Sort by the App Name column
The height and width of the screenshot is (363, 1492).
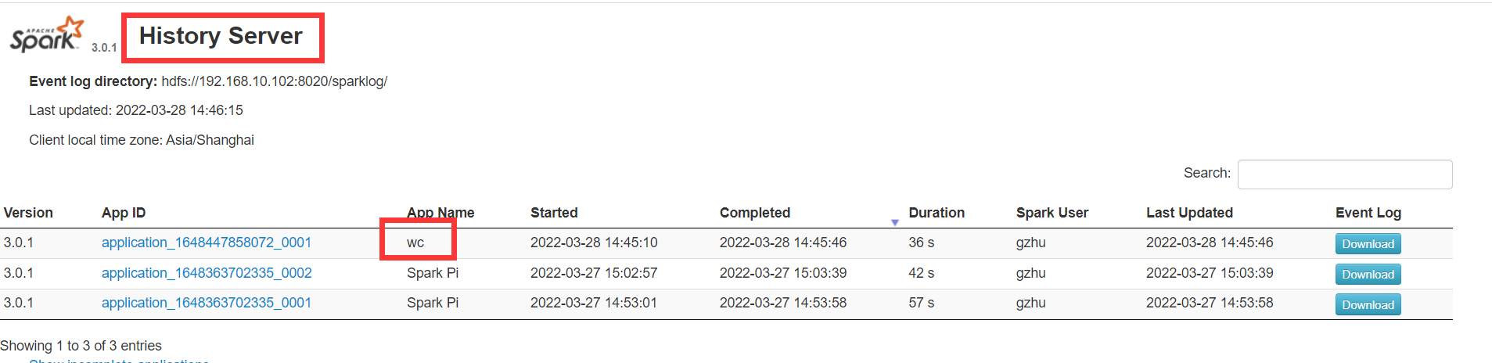coord(440,213)
